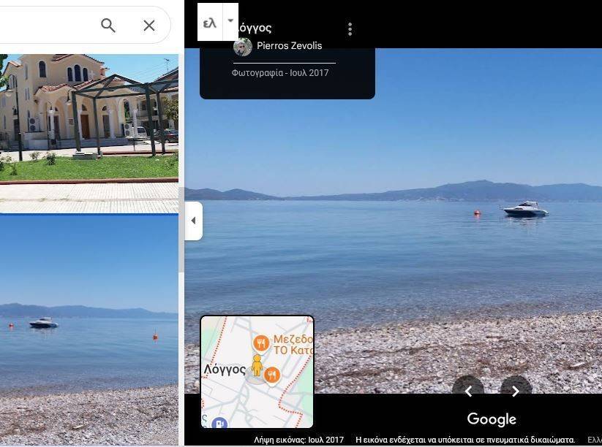Click the gas station pin on minimap

[218, 423]
